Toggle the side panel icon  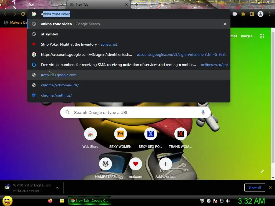252,14
